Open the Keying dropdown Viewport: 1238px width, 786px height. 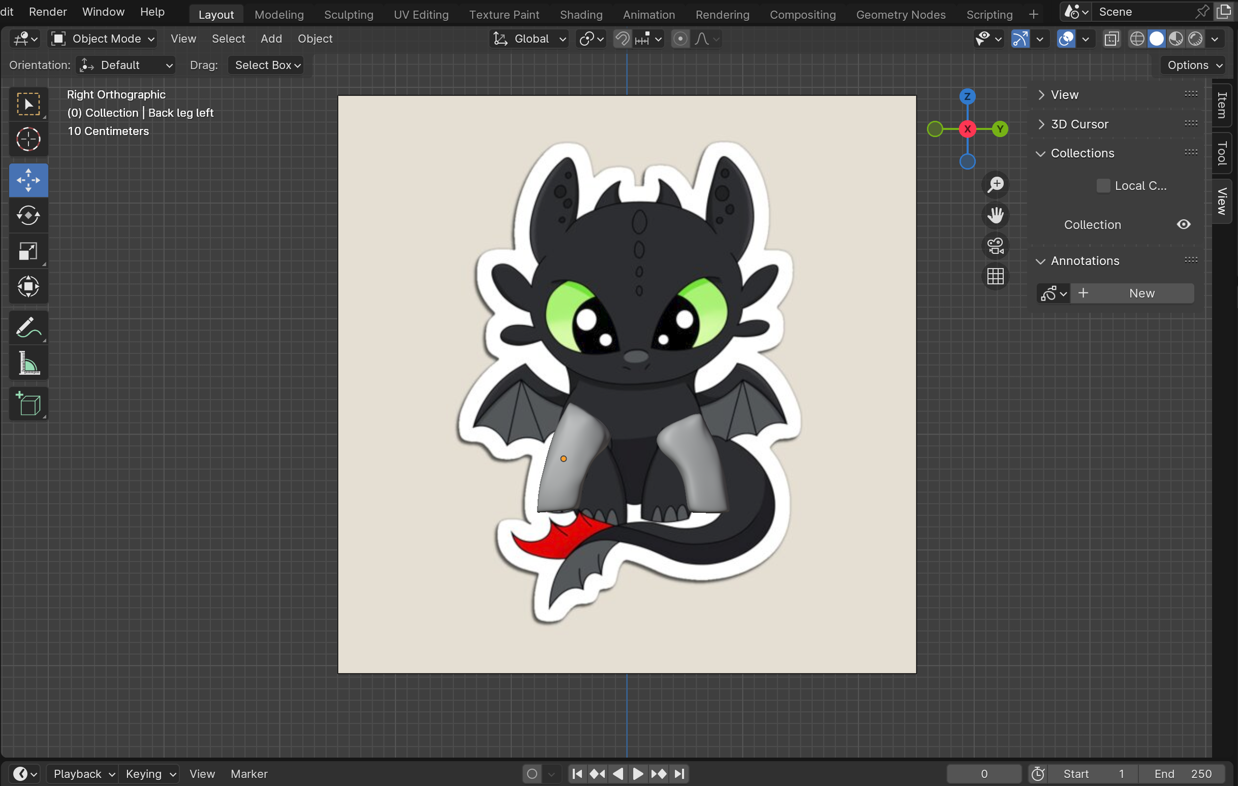point(150,774)
